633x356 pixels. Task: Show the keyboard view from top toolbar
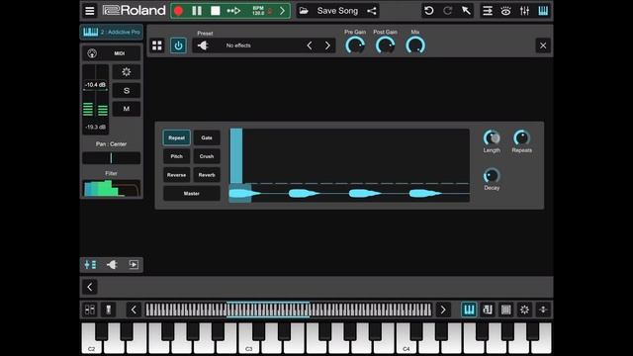[543, 11]
